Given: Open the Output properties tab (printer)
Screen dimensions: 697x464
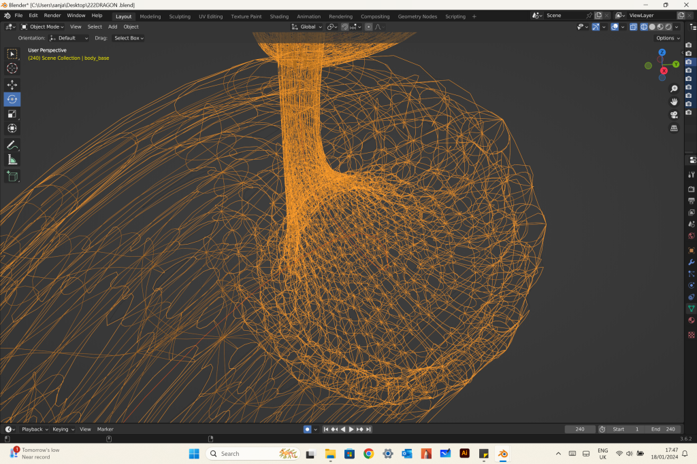Looking at the screenshot, I should 692,201.
